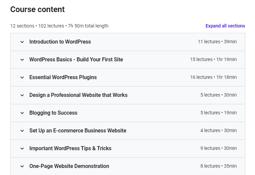Click the 16 lectures • 1hr 18min label

(x=213, y=77)
